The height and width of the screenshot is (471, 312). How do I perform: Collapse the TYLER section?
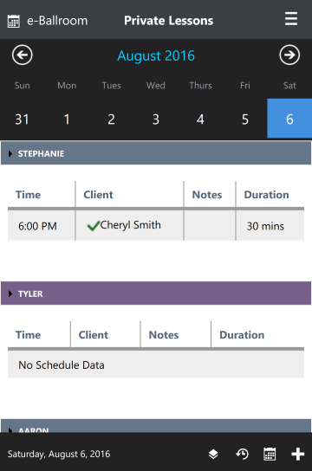(x=156, y=294)
